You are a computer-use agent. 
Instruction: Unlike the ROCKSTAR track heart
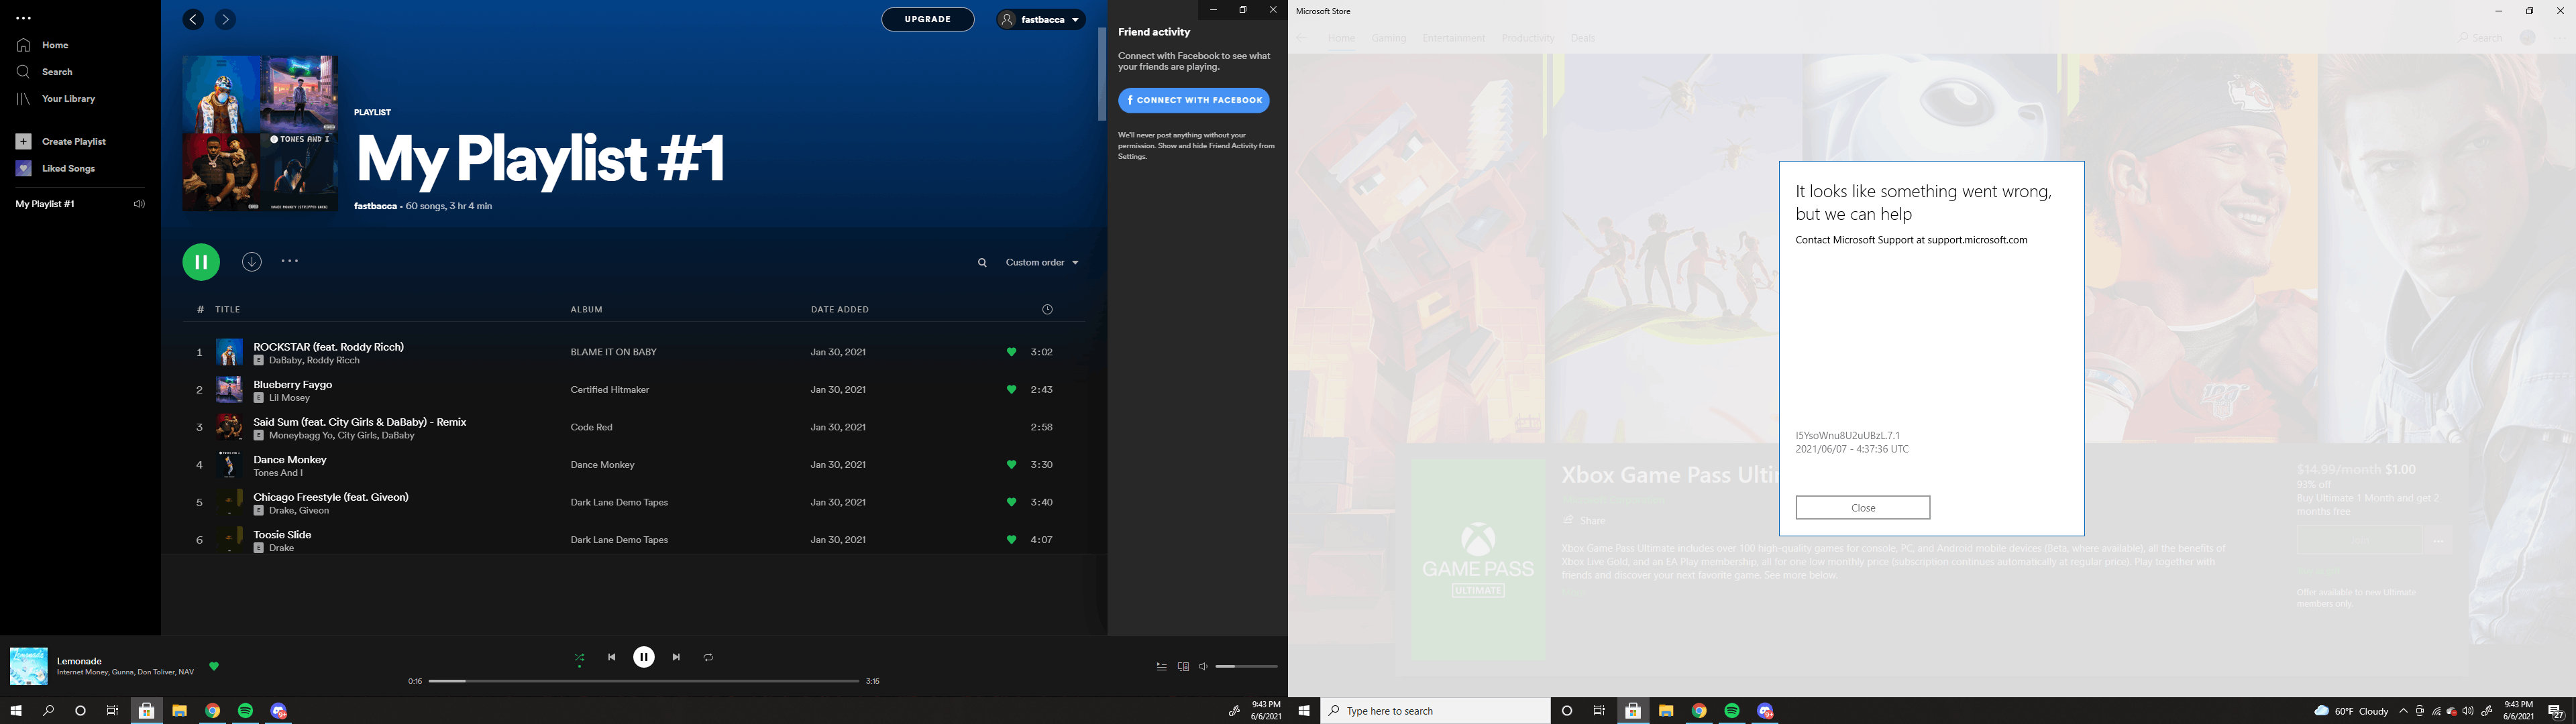(1011, 352)
